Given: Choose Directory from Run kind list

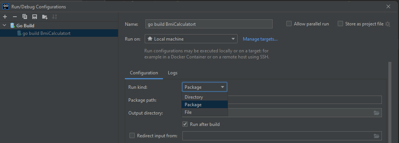Looking at the screenshot, I should click(204, 97).
